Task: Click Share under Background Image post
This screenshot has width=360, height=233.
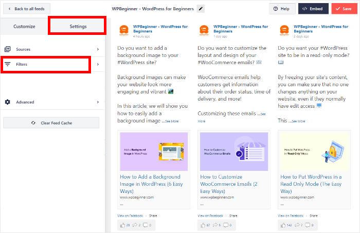Action: click(x=153, y=216)
